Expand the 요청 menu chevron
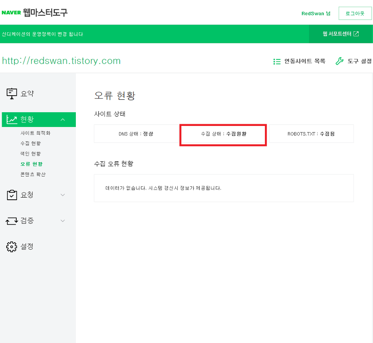The width and height of the screenshot is (373, 343). (63, 195)
